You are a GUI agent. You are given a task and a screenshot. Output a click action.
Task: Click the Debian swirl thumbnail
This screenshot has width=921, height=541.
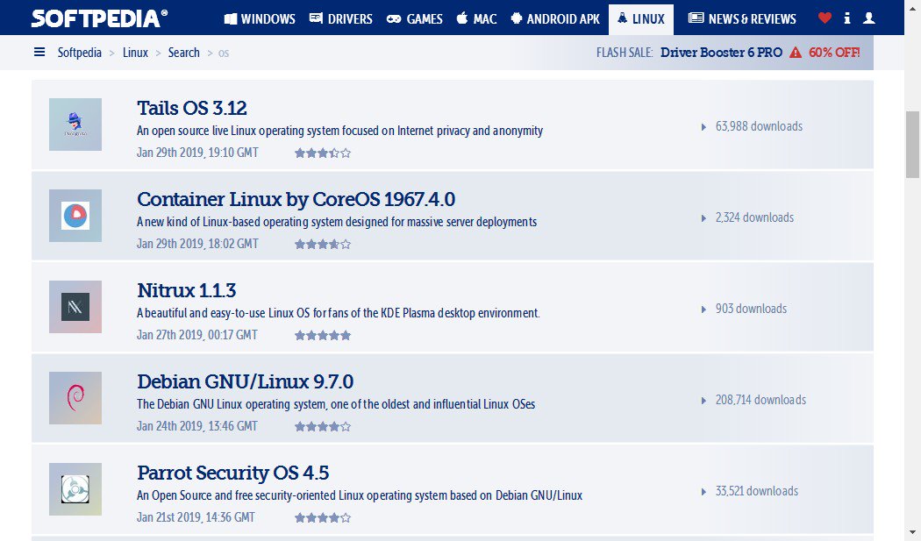[x=75, y=398]
